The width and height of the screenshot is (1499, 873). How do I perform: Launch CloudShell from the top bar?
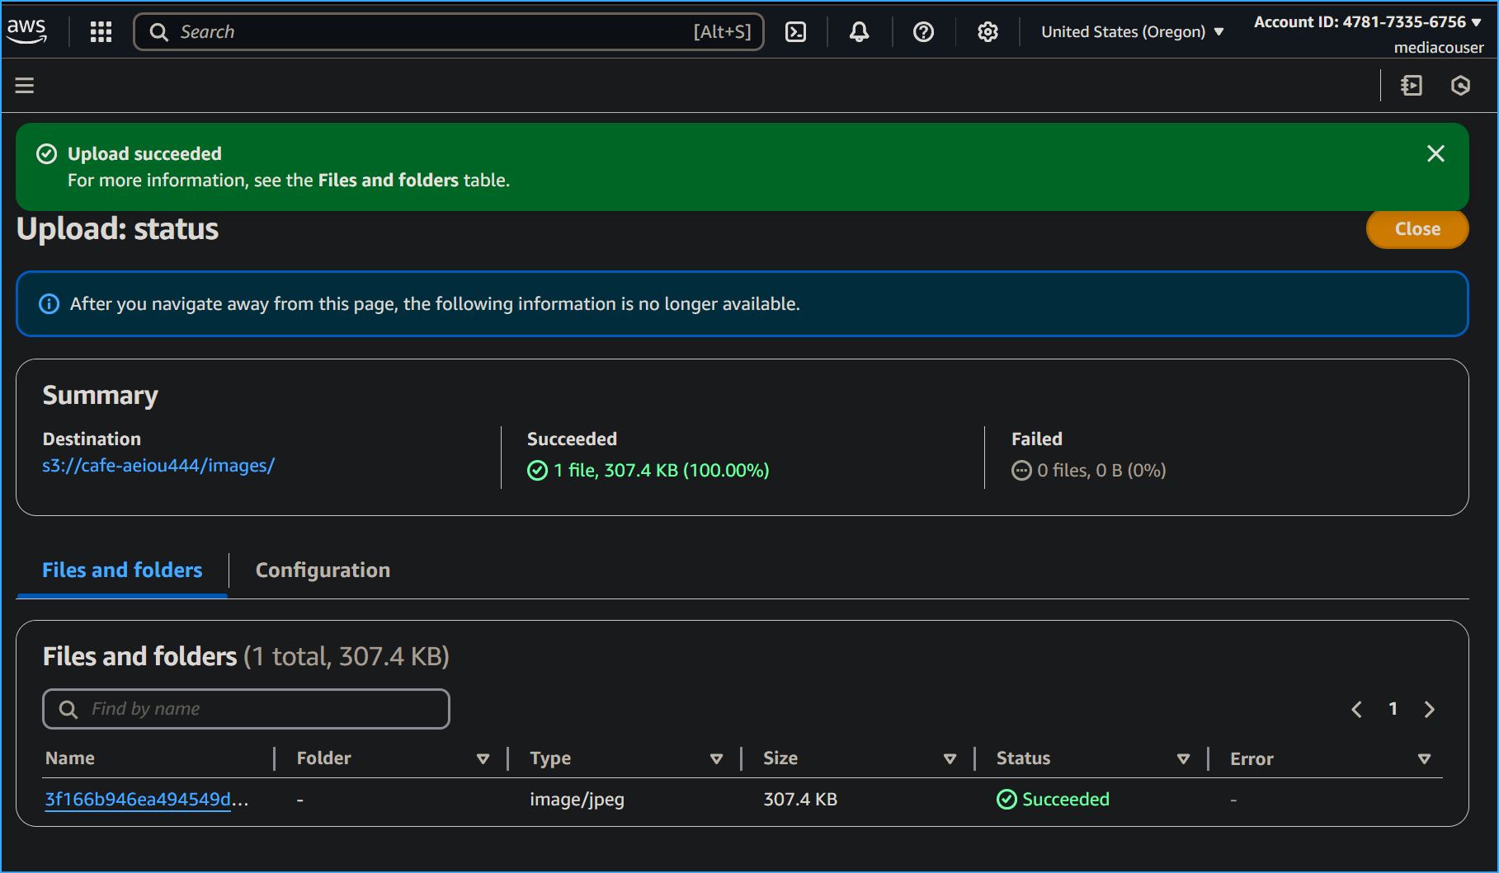tap(795, 32)
